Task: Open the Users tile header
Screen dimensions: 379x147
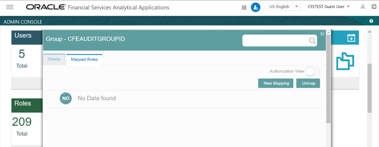Action: 27,38
